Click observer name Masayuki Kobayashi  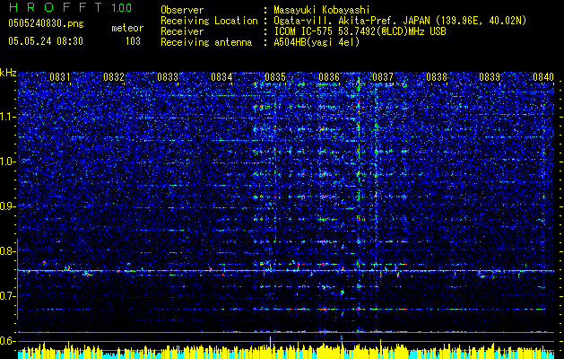tap(322, 10)
